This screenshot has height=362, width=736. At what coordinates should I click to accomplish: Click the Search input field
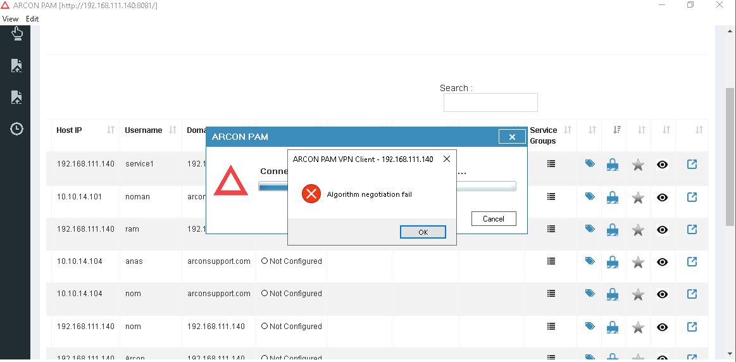490,103
